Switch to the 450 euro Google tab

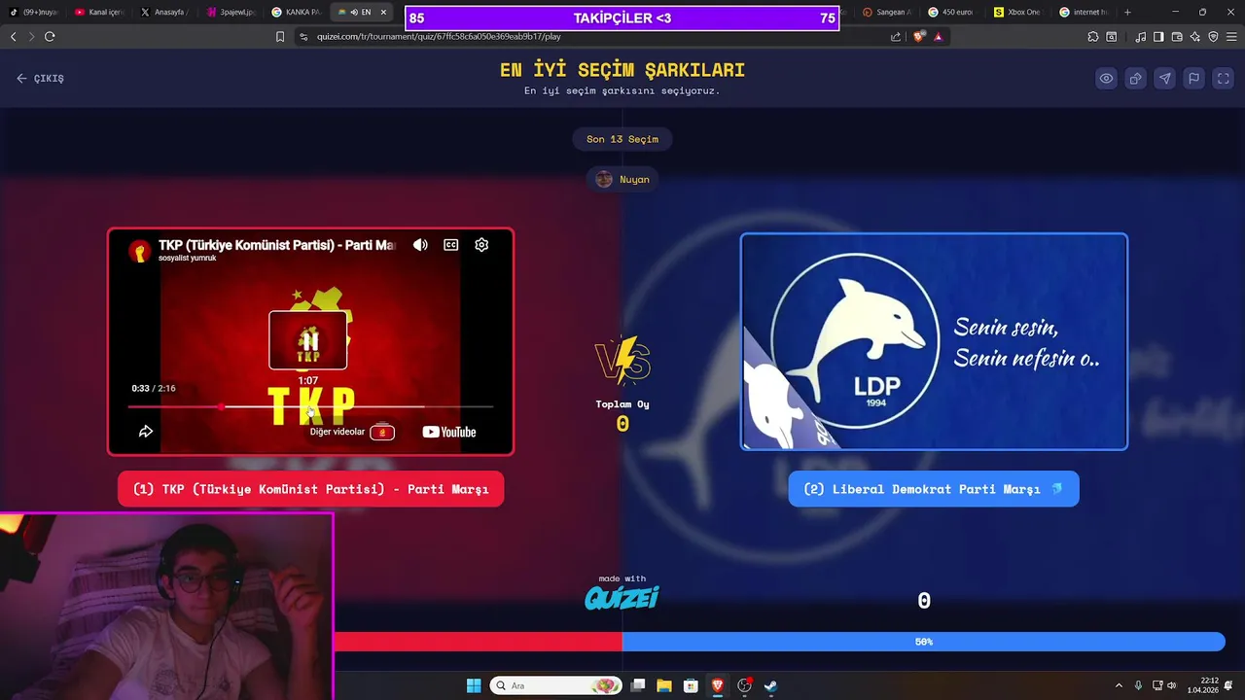(x=952, y=12)
